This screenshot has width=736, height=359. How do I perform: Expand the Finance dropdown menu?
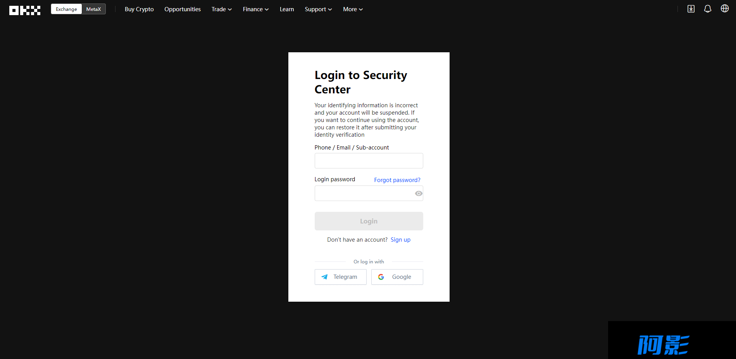point(256,9)
